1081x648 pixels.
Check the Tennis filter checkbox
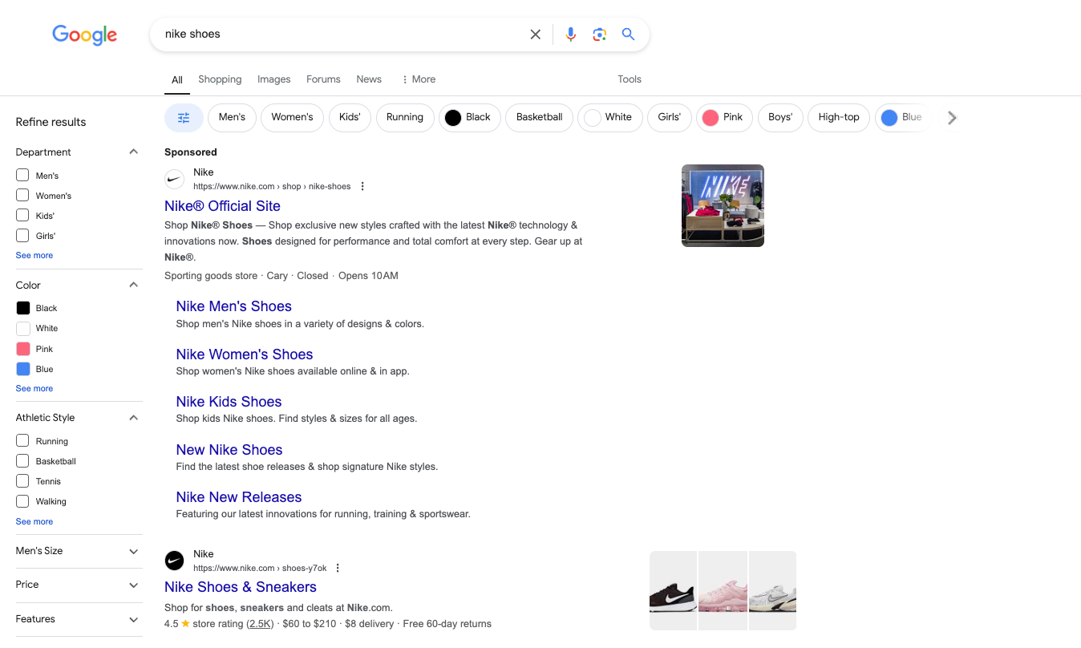tap(22, 480)
